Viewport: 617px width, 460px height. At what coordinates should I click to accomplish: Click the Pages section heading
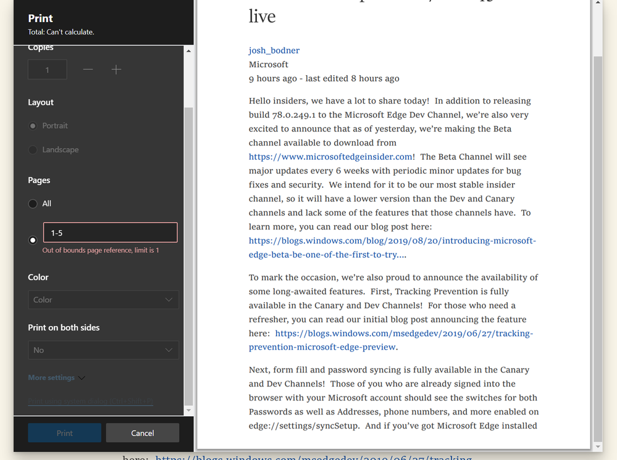click(39, 180)
